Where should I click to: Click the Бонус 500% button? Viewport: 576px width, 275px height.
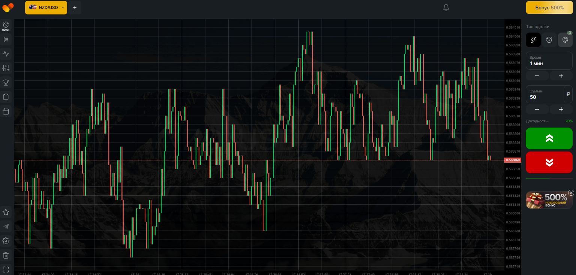pos(549,7)
